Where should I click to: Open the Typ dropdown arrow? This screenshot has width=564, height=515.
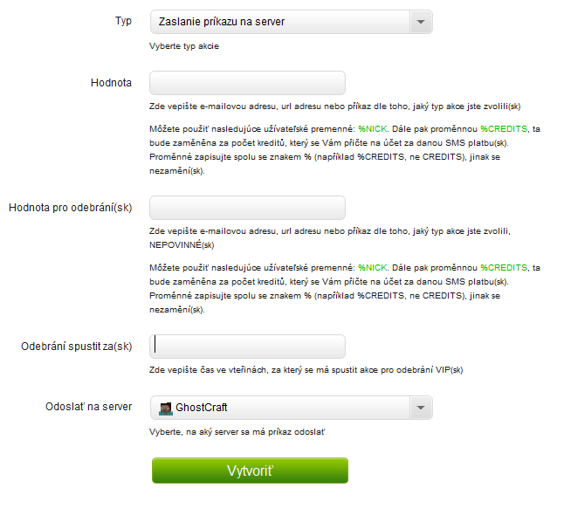(421, 22)
